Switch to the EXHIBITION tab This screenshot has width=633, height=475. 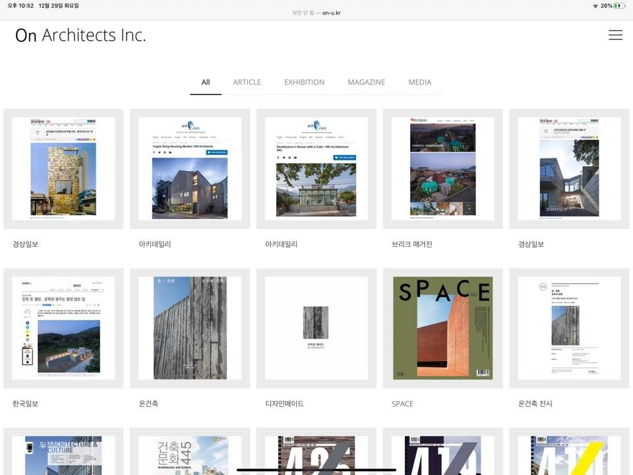point(304,82)
